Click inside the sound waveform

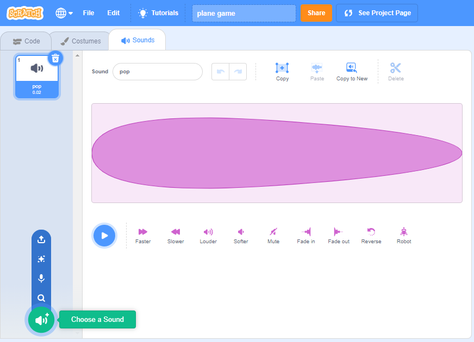pyautogui.click(x=277, y=153)
